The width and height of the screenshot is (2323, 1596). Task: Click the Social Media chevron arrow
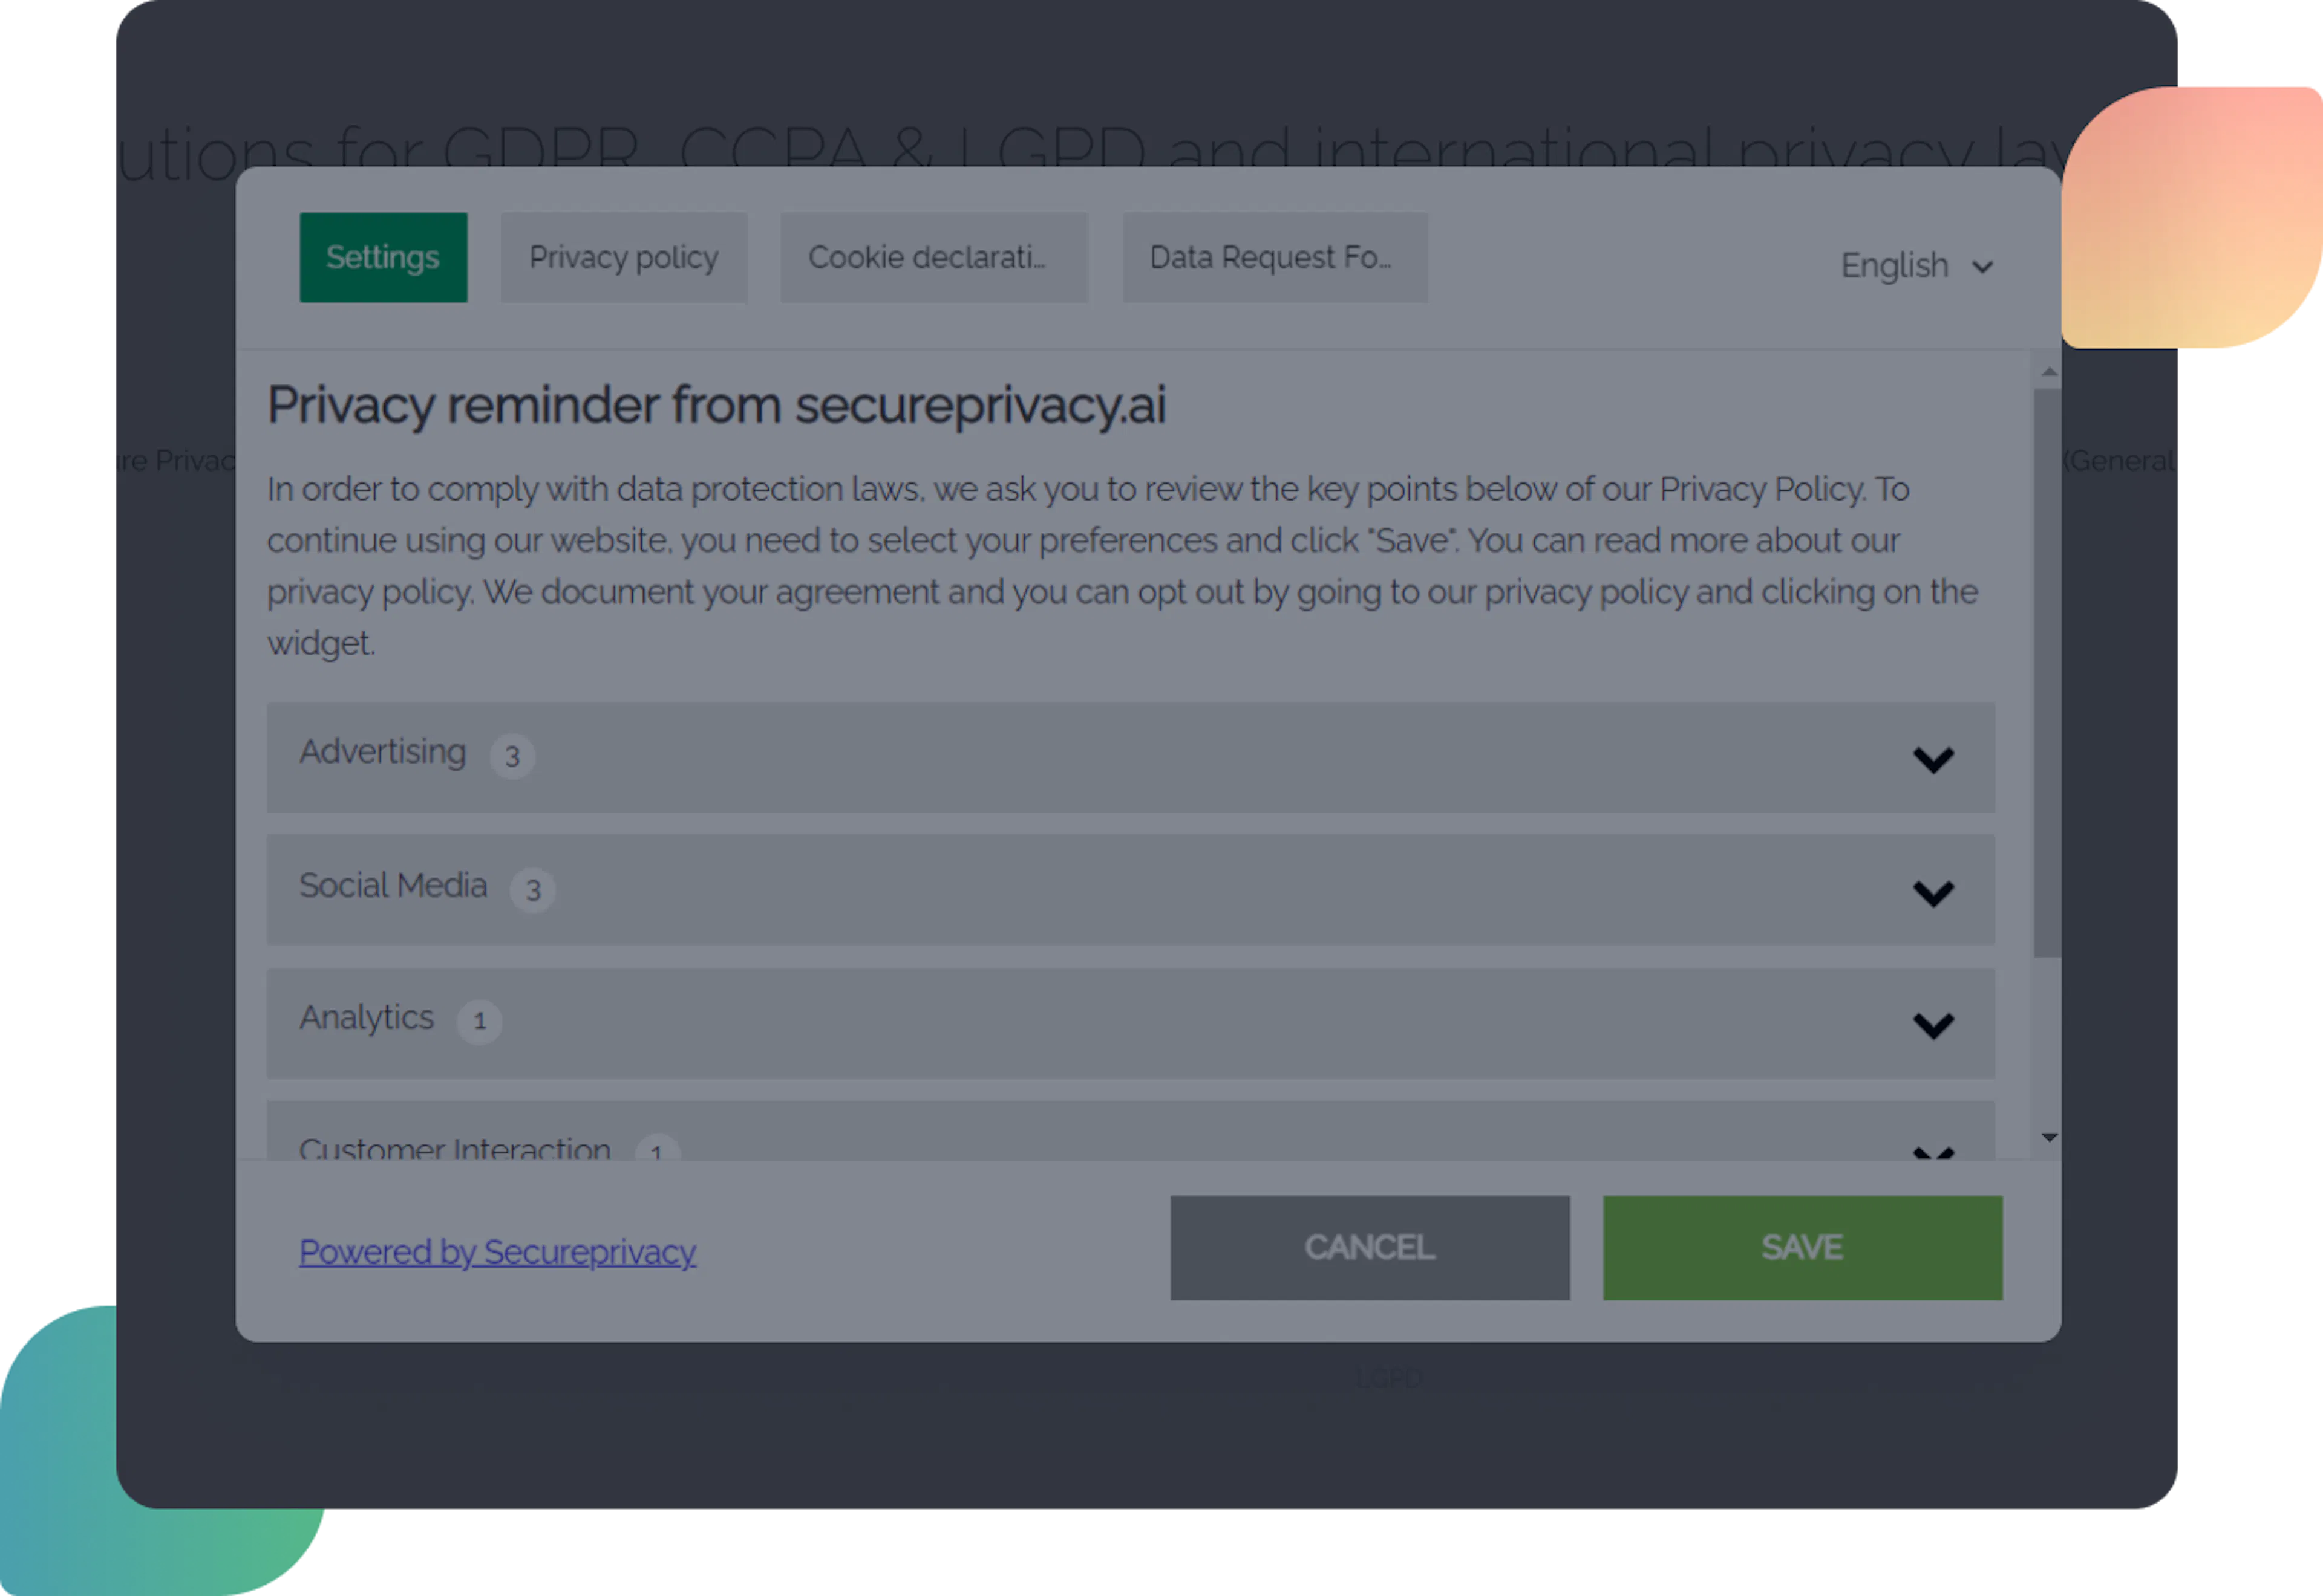[x=1933, y=892]
